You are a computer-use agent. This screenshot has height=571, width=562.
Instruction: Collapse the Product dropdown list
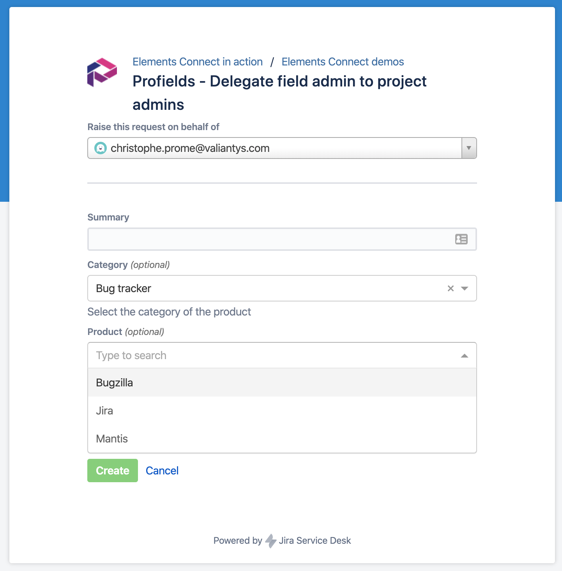[x=465, y=356]
